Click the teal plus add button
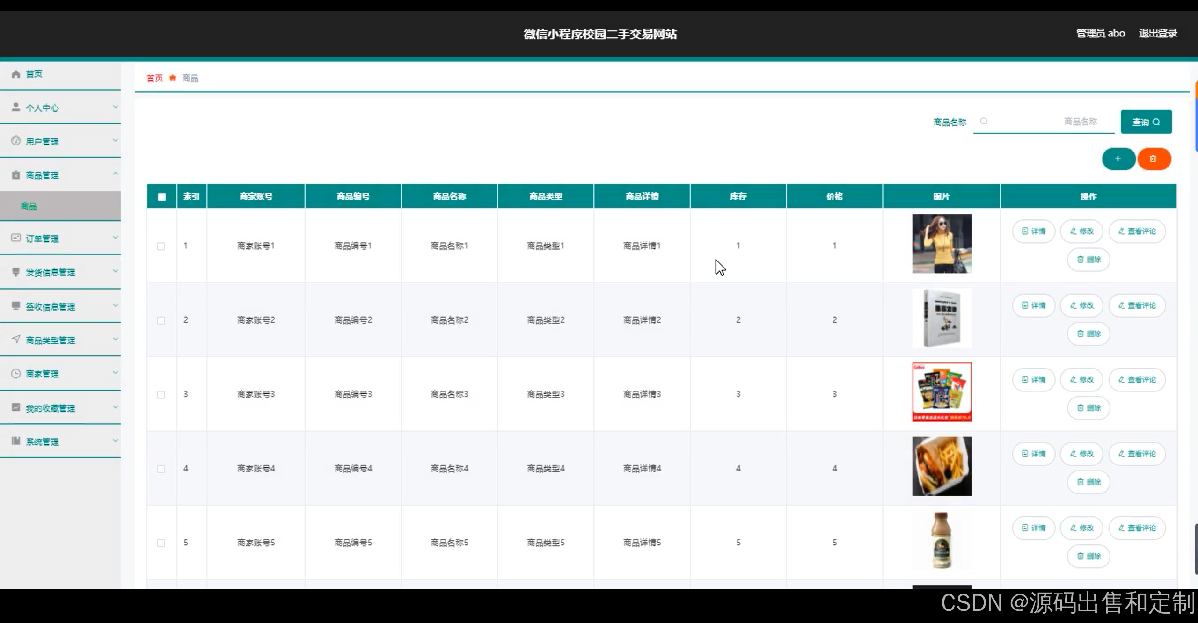The image size is (1198, 623). (1118, 159)
